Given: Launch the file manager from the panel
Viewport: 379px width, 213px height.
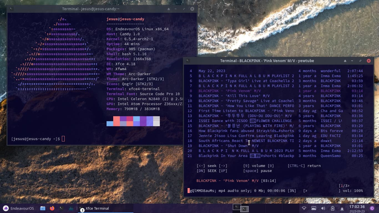Looking at the screenshot, I should pyautogui.click(x=43, y=208).
